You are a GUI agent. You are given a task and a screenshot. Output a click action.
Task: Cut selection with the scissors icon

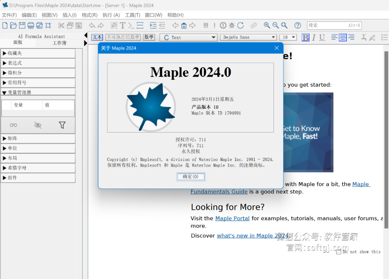click(61, 25)
